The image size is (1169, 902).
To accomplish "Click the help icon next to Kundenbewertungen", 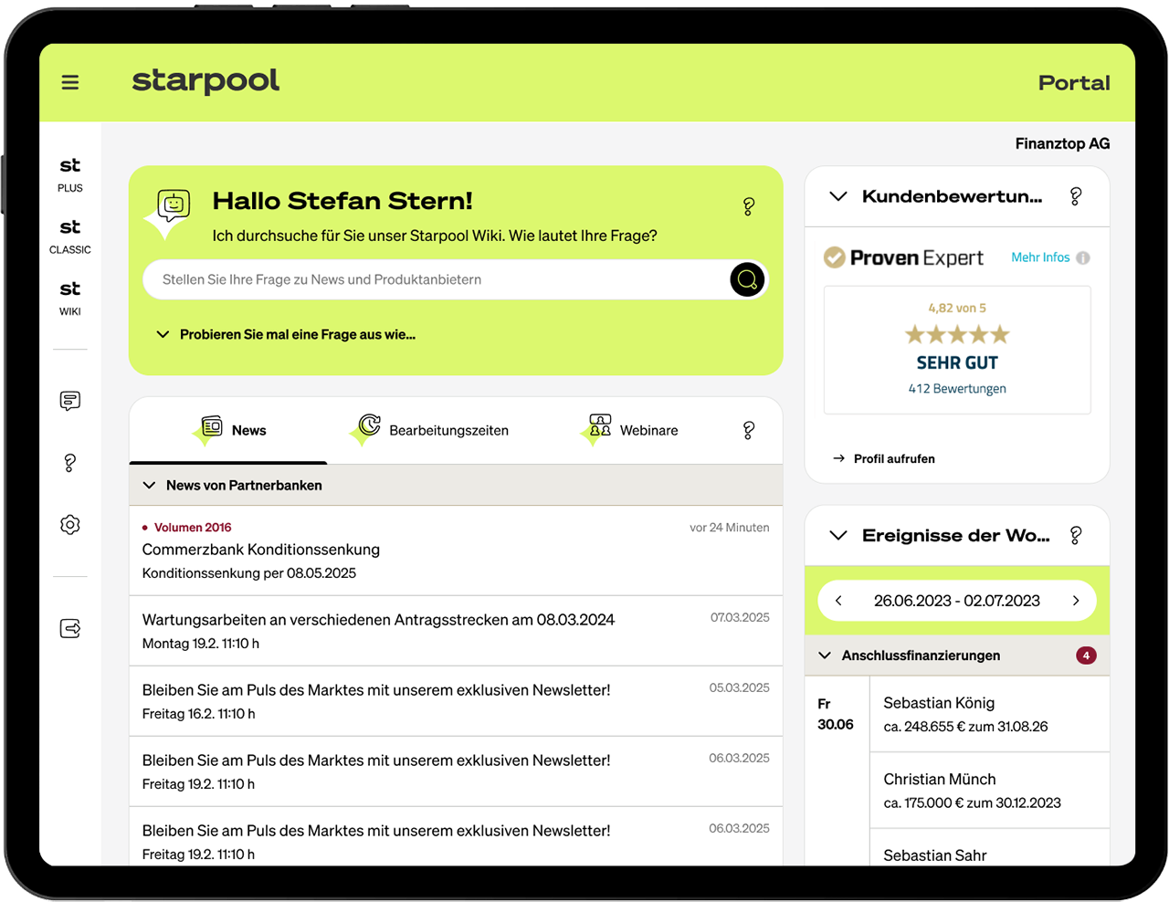I will pos(1076,195).
